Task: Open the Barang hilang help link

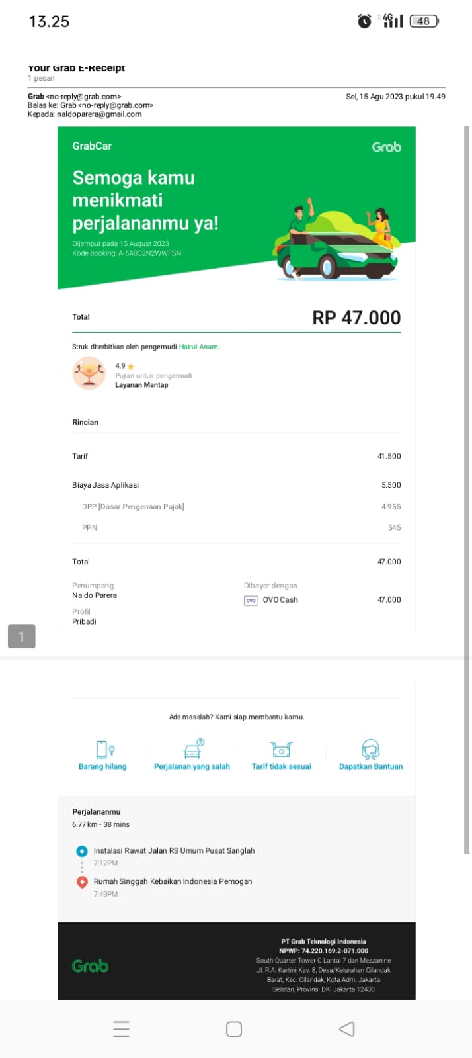Action: pos(102,766)
